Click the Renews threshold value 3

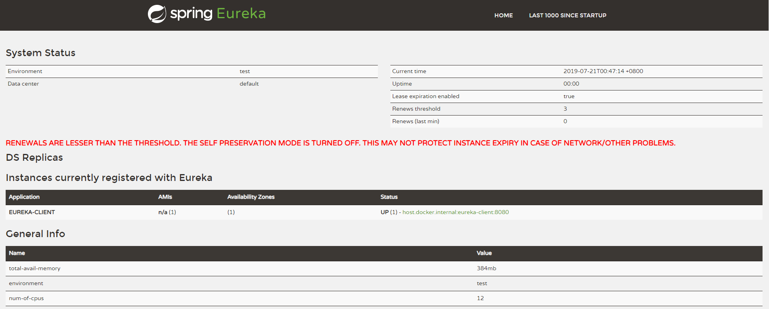565,109
